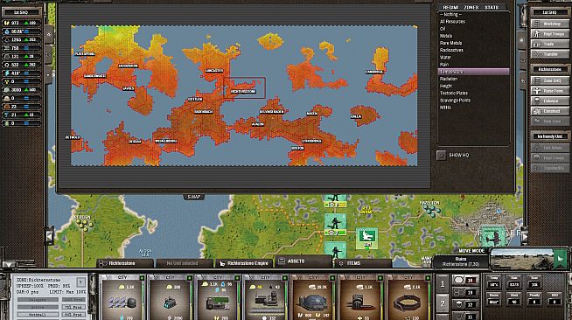
Task: Open the Workshop button in right panel
Action: pos(550,24)
